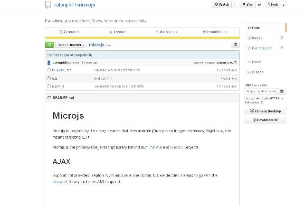View the 1 branch list
Viewport: 304px width, 206px height.
118,32
